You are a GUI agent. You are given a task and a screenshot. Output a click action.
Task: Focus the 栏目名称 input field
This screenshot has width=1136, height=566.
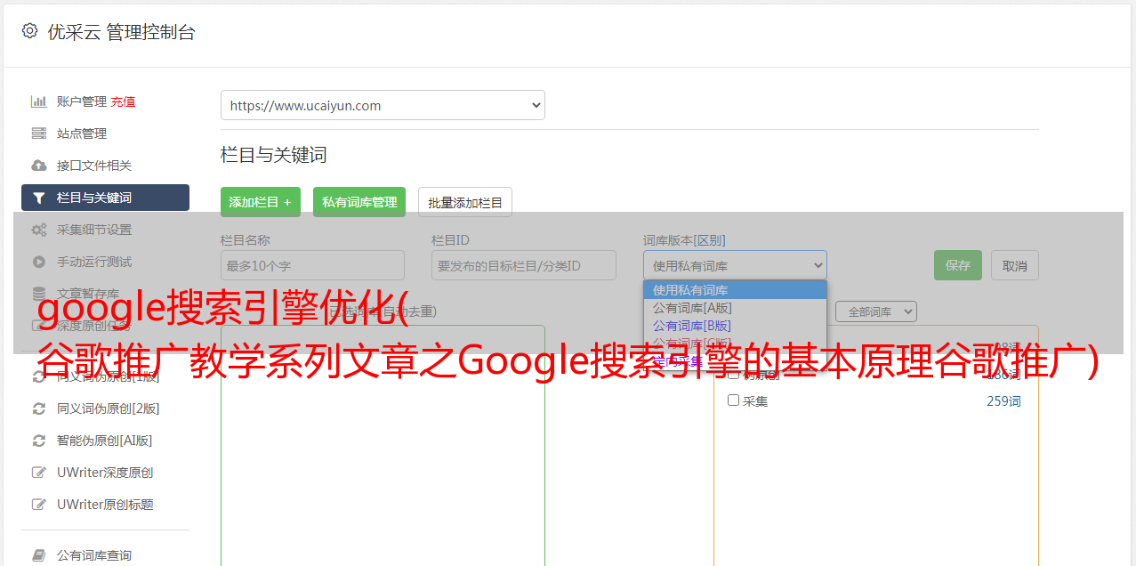click(x=312, y=265)
